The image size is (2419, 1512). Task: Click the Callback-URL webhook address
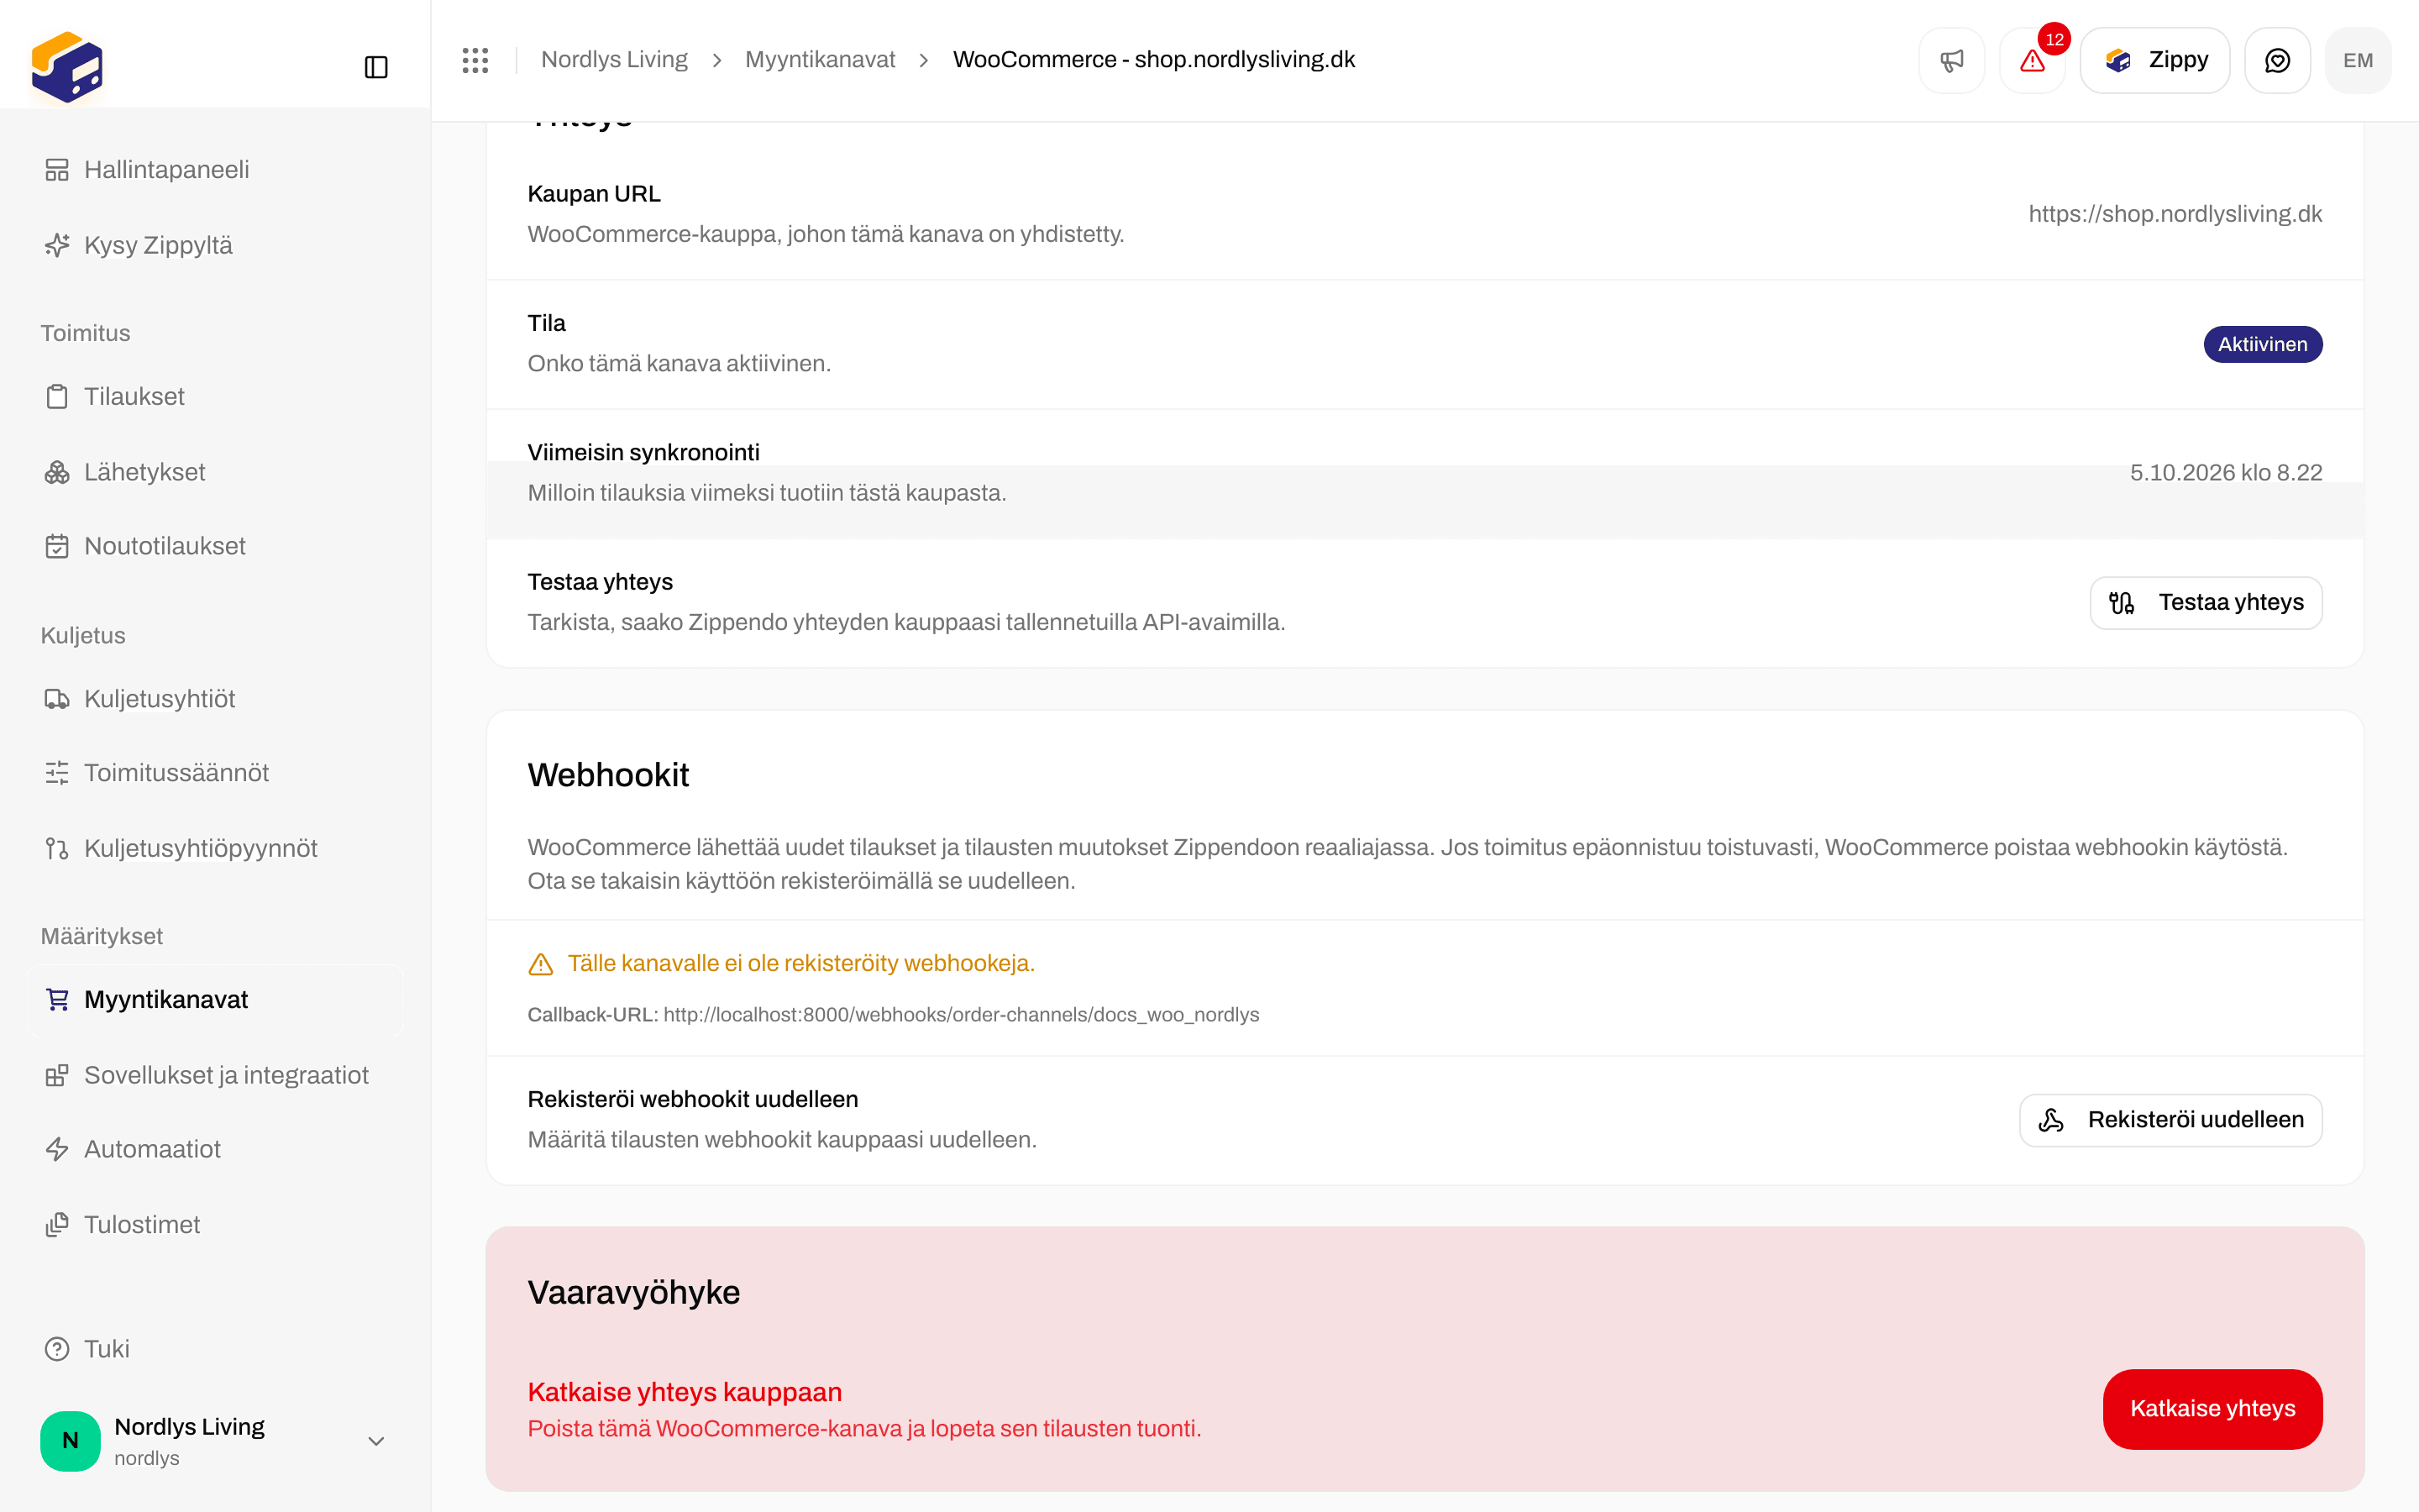pos(961,1015)
